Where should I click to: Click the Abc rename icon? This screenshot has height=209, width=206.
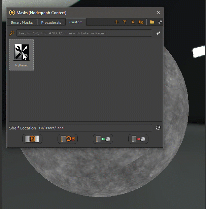(141, 22)
